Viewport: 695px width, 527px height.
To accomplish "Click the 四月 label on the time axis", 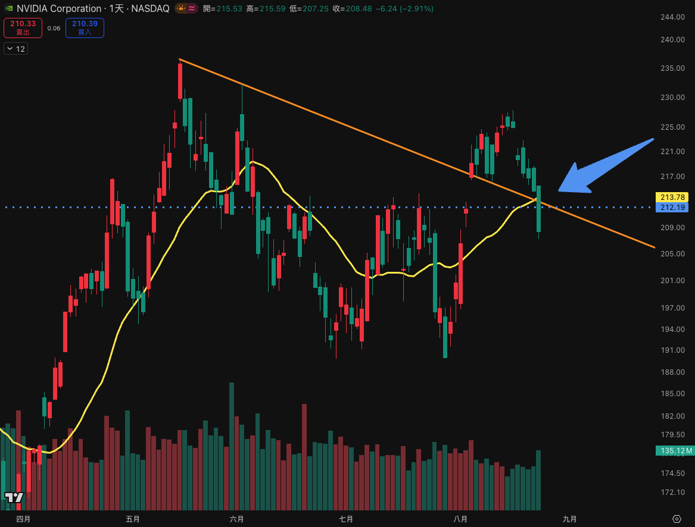I will (23, 519).
